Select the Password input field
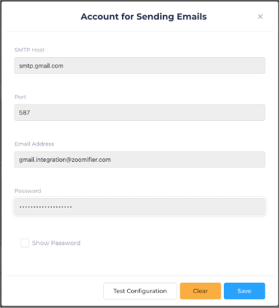Viewport: 279px width, 308px height. (139, 207)
